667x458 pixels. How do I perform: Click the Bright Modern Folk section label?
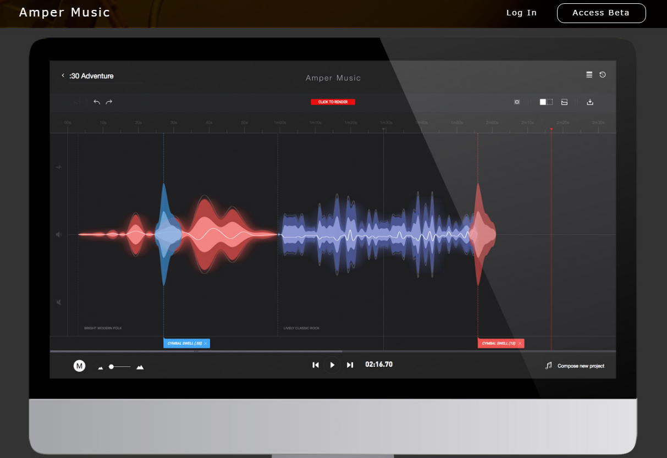pos(103,328)
